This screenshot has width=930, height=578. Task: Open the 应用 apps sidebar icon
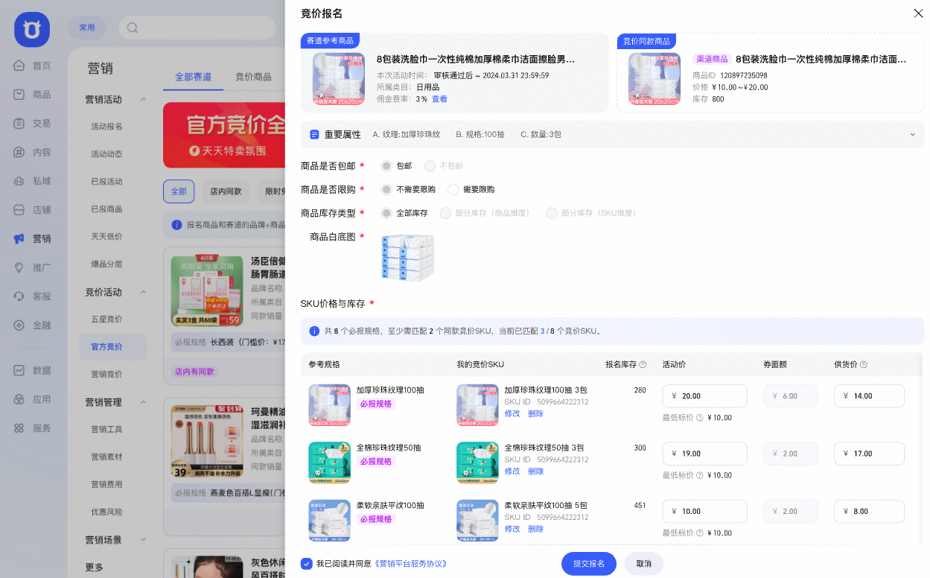(x=19, y=399)
